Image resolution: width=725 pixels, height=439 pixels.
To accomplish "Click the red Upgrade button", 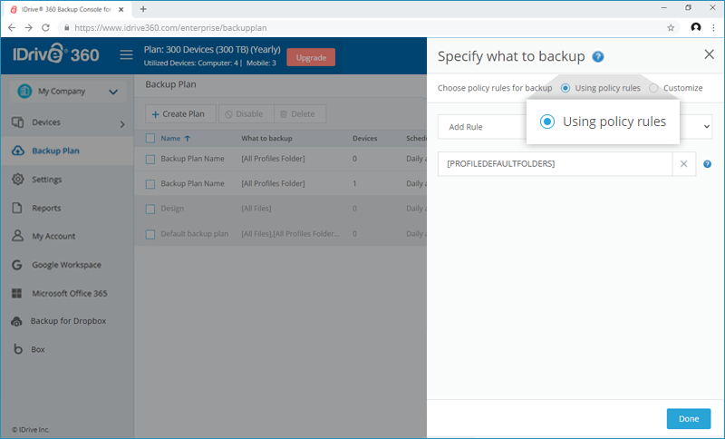I will pyautogui.click(x=311, y=57).
